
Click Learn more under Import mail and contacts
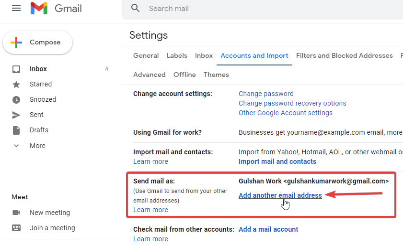(x=150, y=161)
